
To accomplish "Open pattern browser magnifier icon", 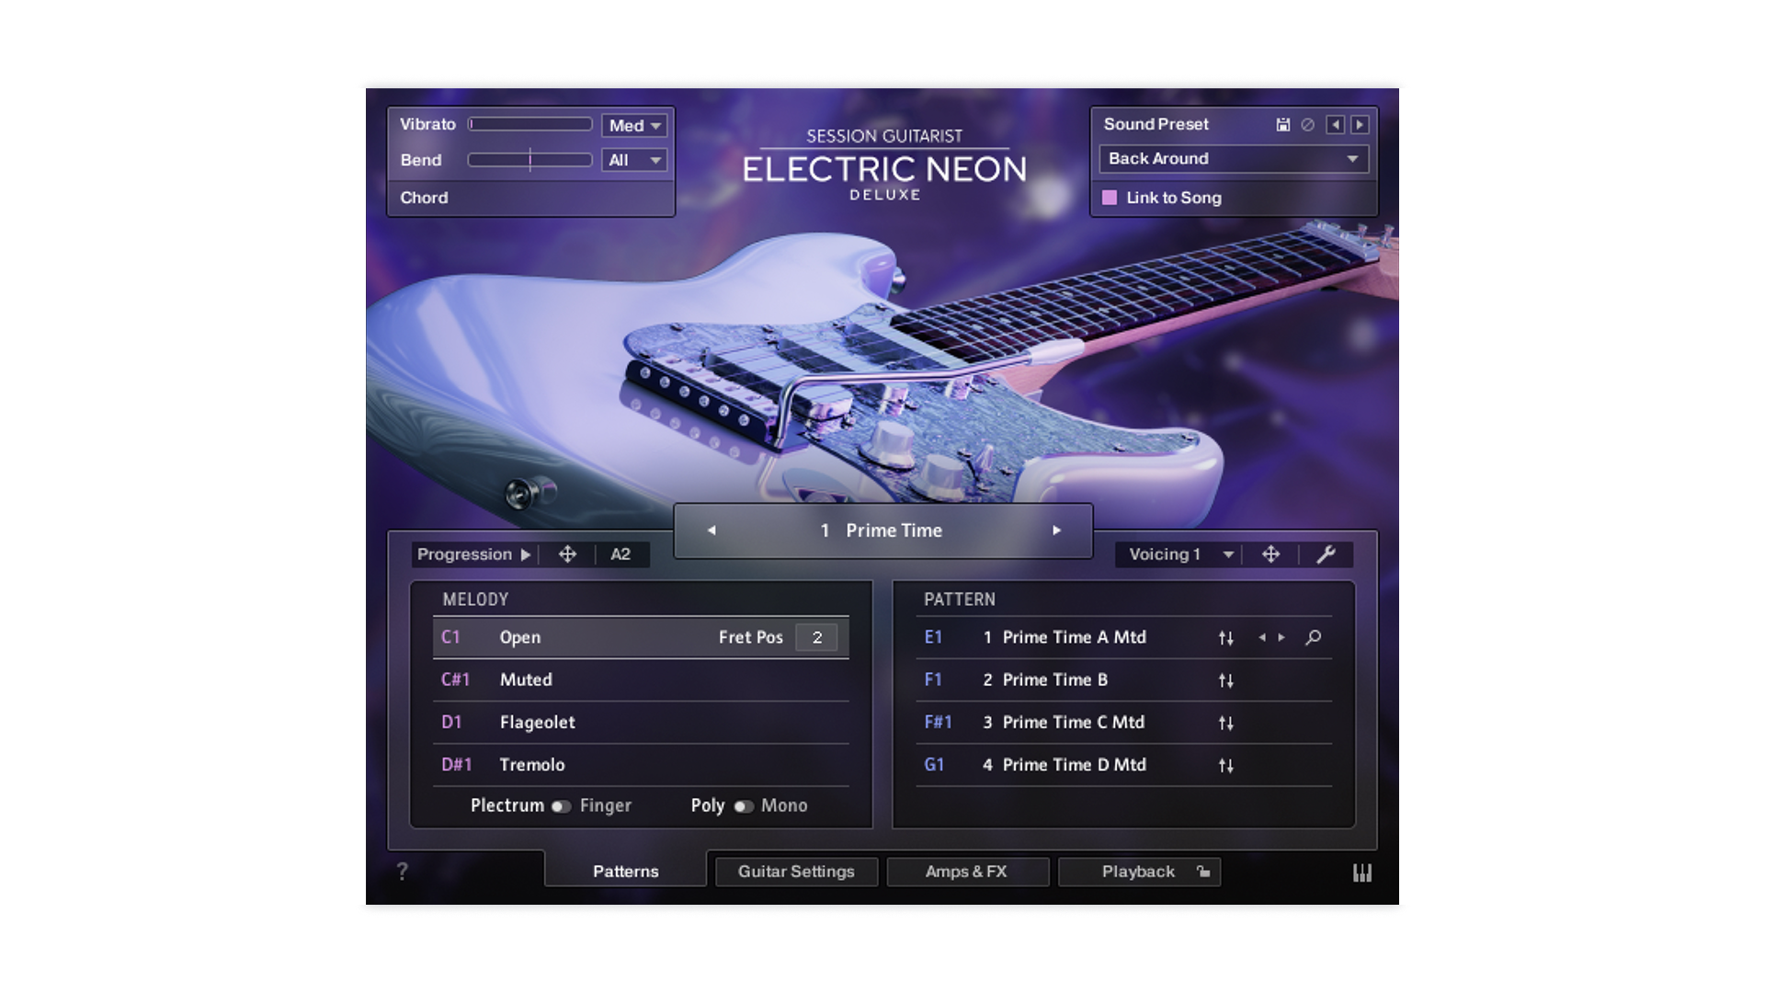I will pos(1314,637).
